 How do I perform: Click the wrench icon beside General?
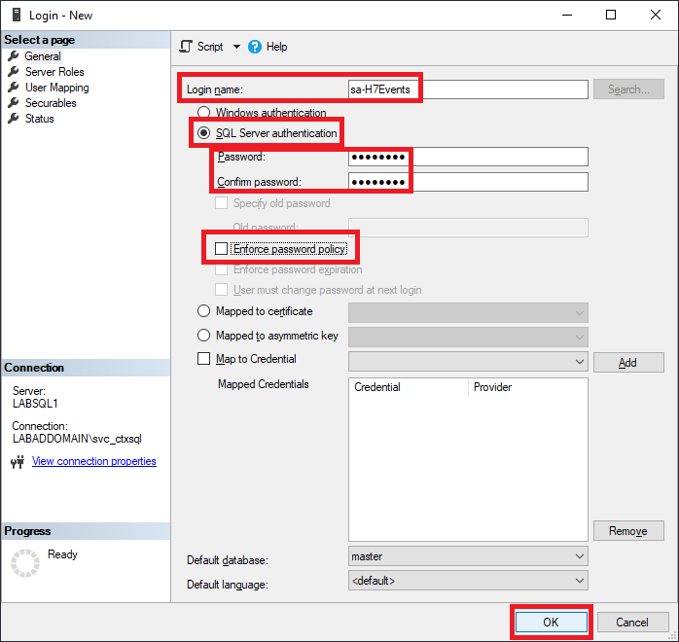tap(14, 56)
